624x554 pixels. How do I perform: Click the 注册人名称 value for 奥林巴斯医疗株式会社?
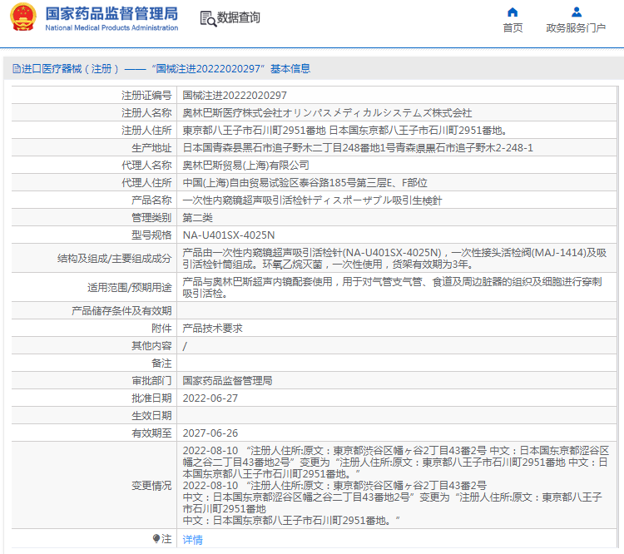pyautogui.click(x=327, y=113)
